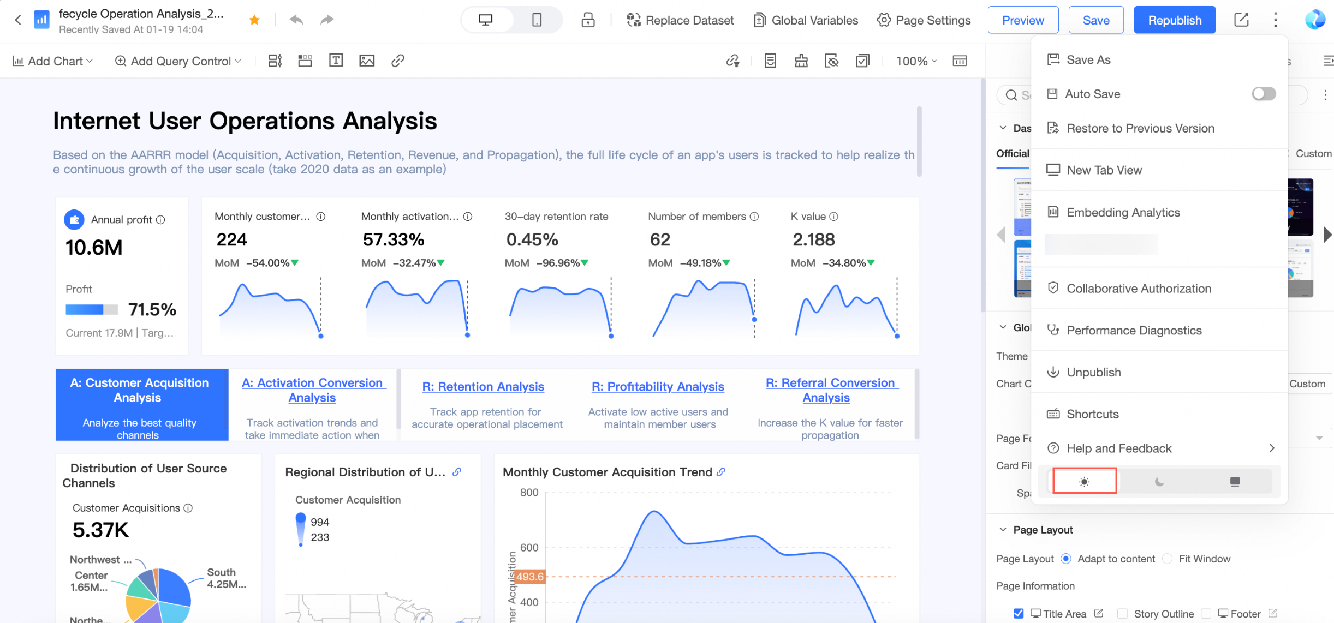Choose Unpublish from menu
1334x623 pixels.
[x=1159, y=372]
